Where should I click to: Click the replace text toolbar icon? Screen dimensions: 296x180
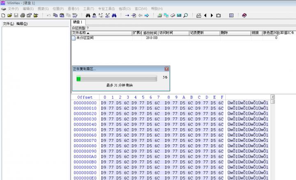tap(101, 16)
